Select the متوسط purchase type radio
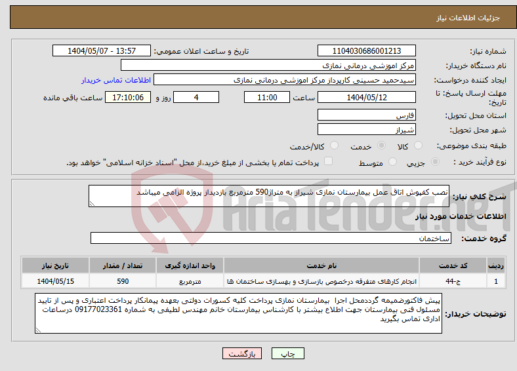 click(x=392, y=162)
